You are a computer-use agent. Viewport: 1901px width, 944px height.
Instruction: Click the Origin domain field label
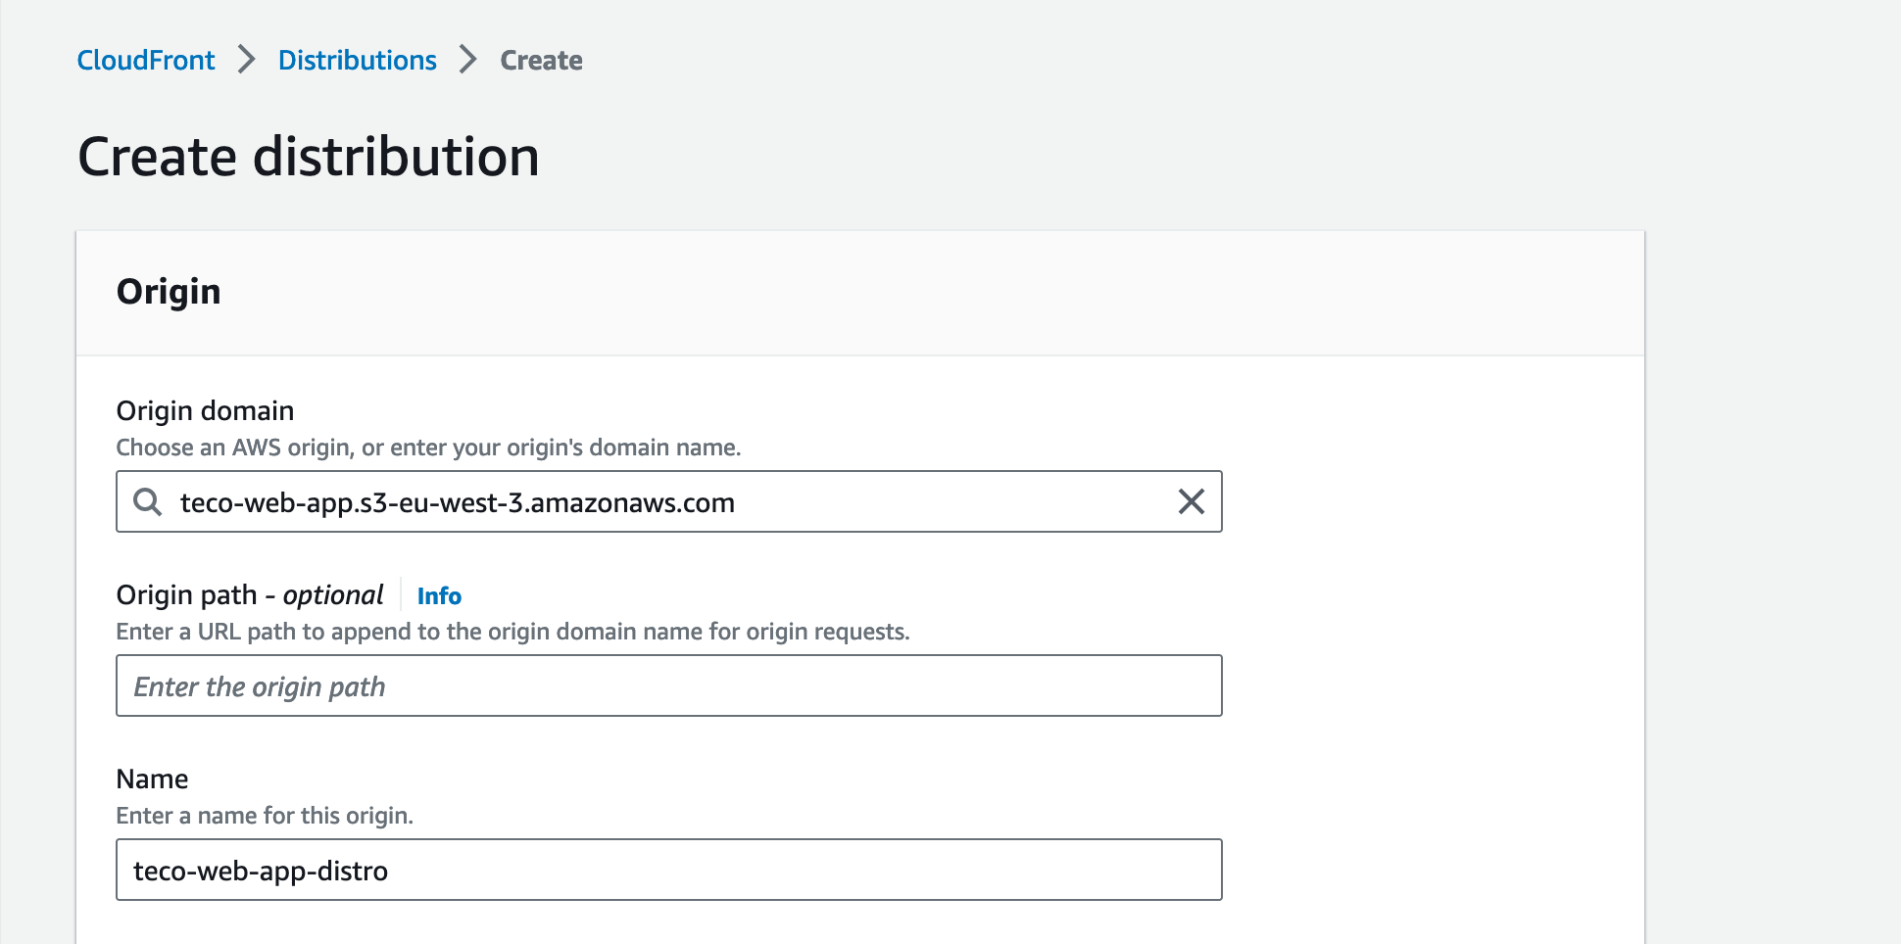pos(205,410)
